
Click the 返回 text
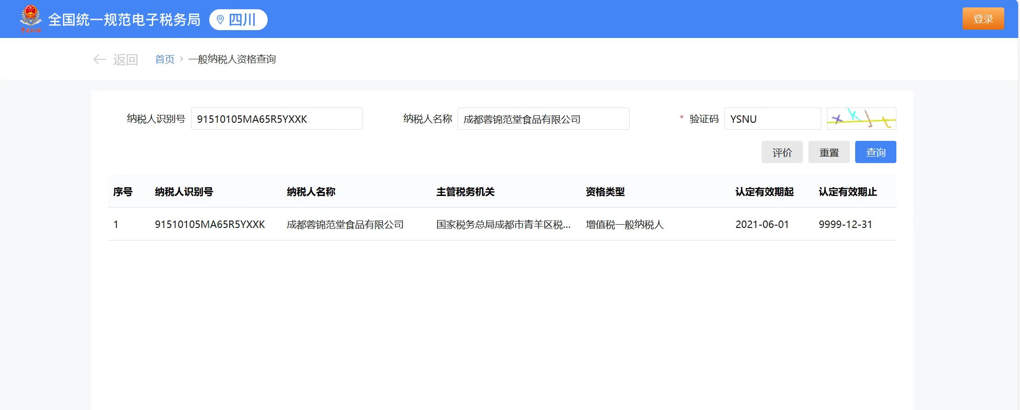click(x=125, y=59)
